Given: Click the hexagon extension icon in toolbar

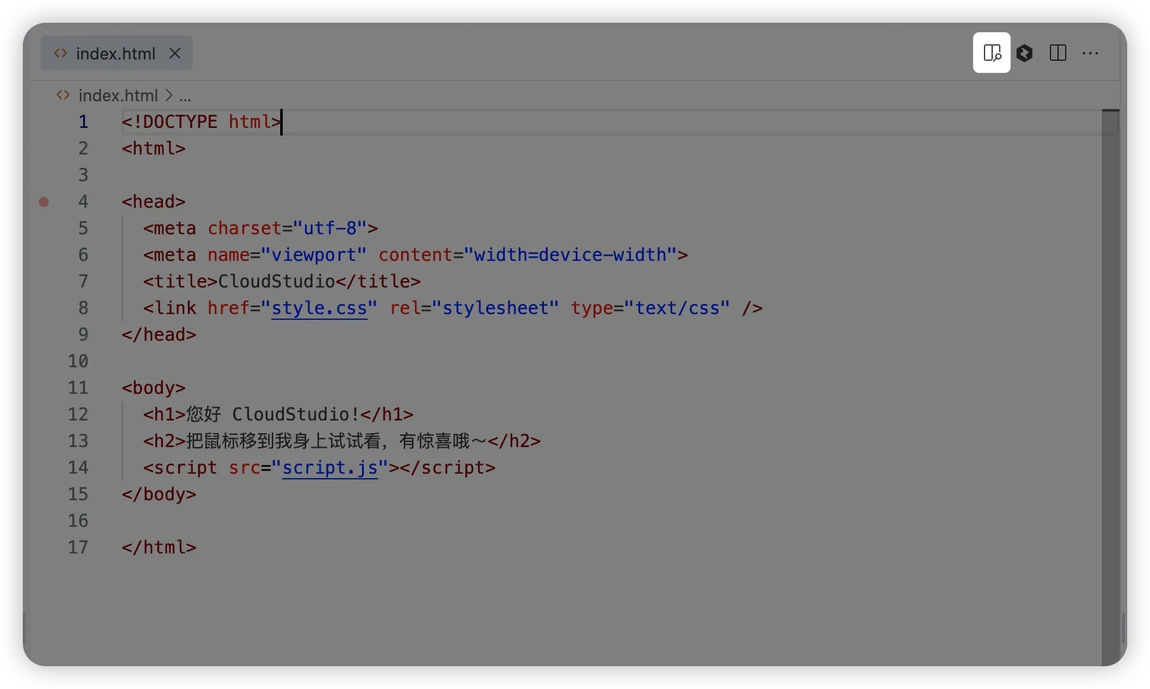Looking at the screenshot, I should point(1024,53).
